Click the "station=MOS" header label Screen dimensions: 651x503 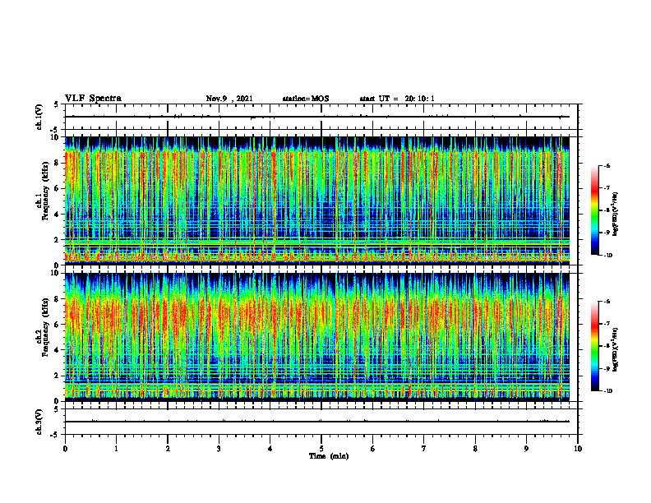point(306,99)
